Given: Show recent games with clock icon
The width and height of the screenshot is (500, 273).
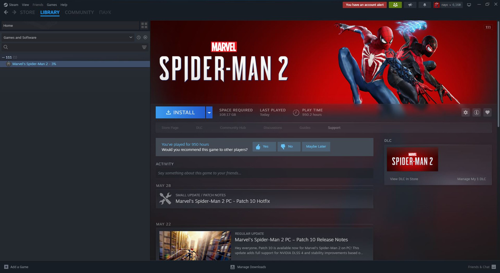Looking at the screenshot, I should pos(138,37).
